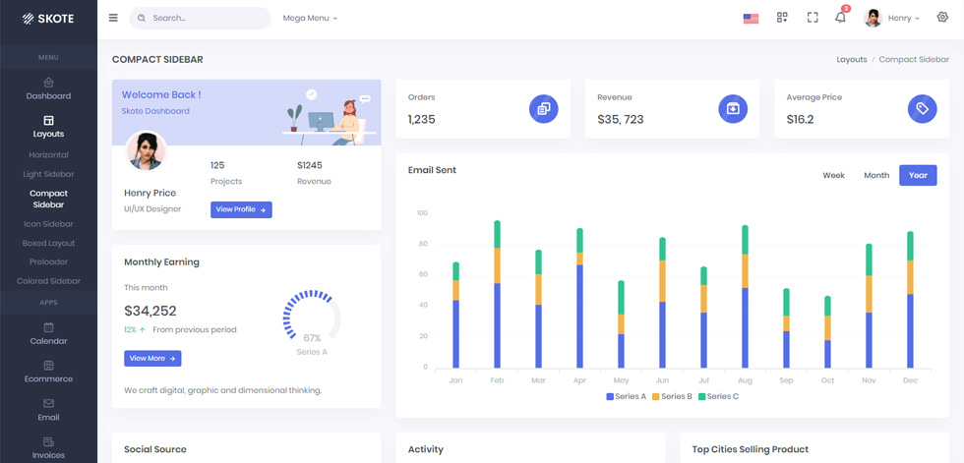Toggle Series B in chart legend

click(x=672, y=397)
